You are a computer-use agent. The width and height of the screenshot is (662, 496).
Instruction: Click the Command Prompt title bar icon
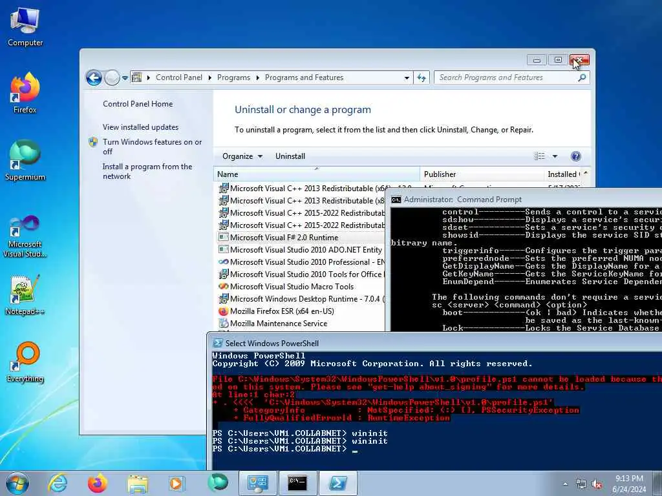pos(396,200)
